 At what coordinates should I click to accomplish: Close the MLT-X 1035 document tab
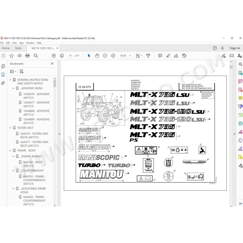coord(57,48)
